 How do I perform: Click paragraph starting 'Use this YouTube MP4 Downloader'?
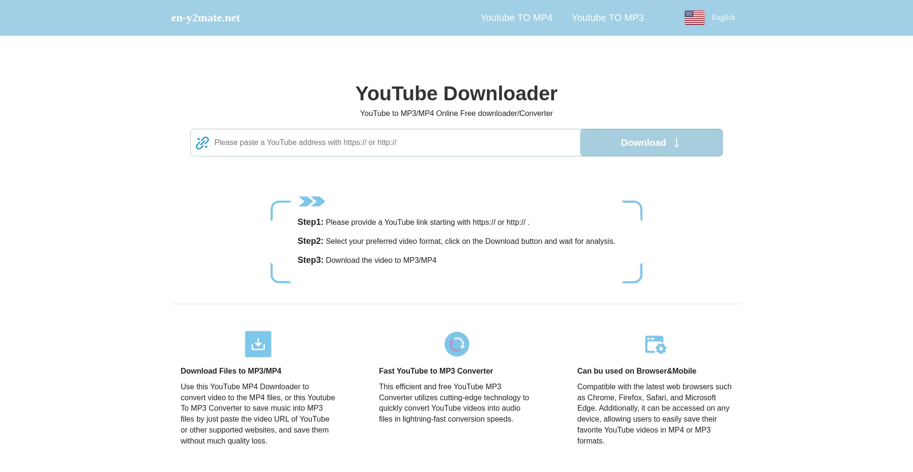coord(258,414)
